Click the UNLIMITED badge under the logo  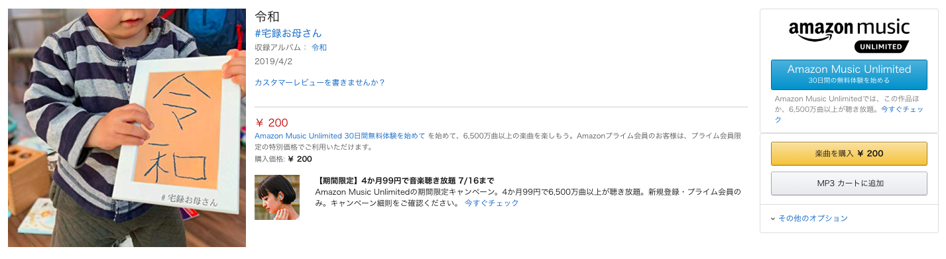point(880,47)
